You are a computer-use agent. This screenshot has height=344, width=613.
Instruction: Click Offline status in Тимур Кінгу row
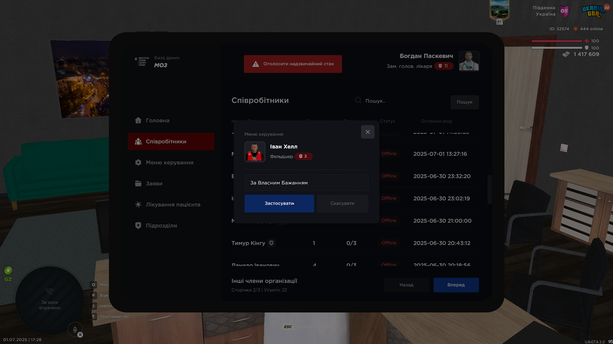(389, 243)
